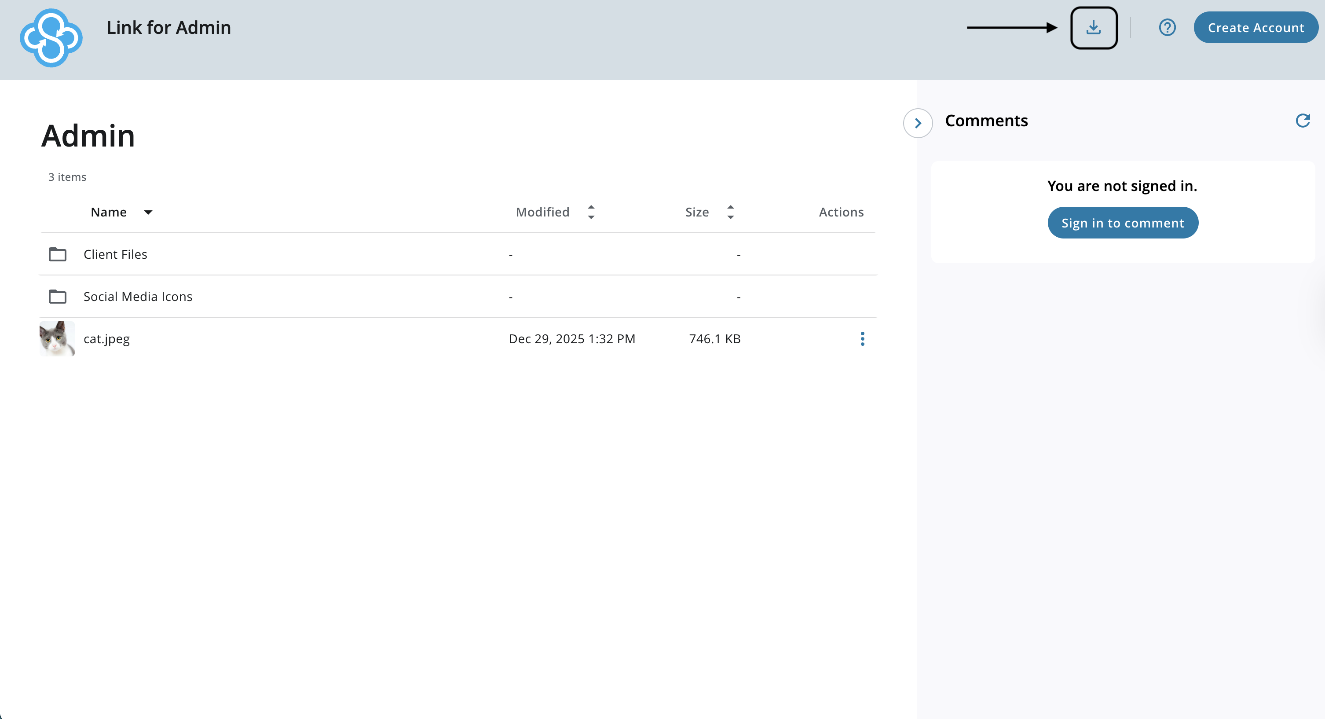Click the Sync.com cloud logo
The image size is (1325, 719).
tap(51, 38)
